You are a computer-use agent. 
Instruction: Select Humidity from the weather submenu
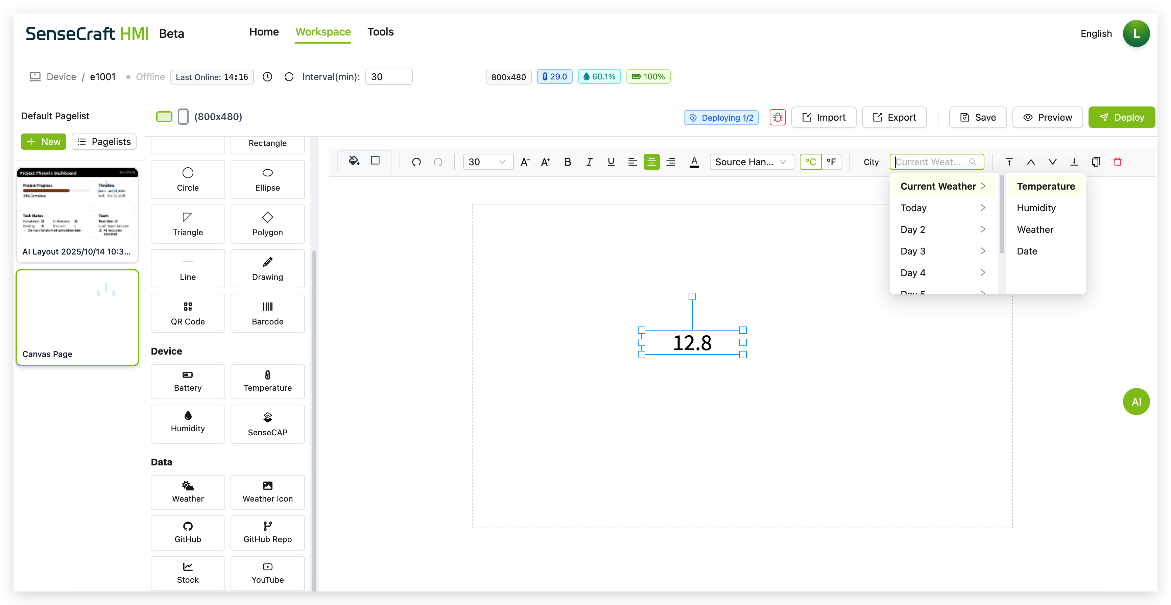[1036, 208]
